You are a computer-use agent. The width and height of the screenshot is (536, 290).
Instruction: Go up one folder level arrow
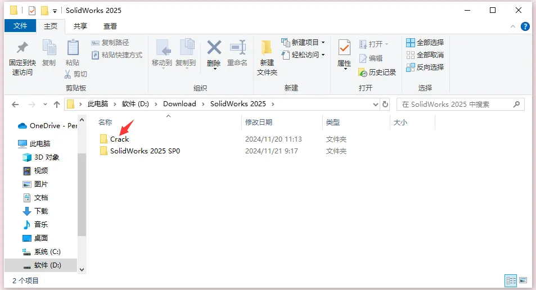(57, 105)
